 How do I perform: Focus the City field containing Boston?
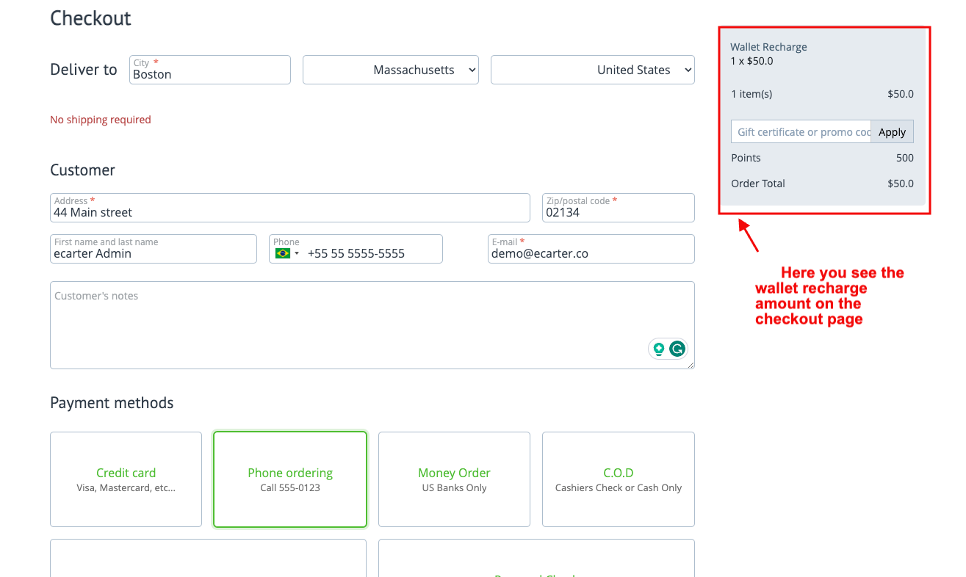(x=209, y=73)
